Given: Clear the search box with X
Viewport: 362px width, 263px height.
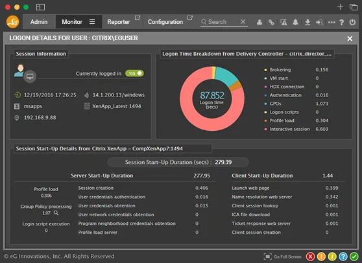Looking at the screenshot, I should pyautogui.click(x=243, y=21).
